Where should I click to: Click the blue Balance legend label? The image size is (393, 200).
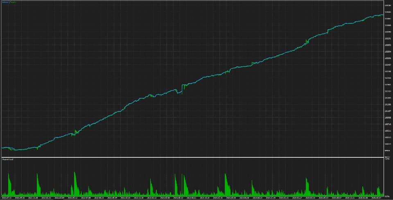pos(5,2)
